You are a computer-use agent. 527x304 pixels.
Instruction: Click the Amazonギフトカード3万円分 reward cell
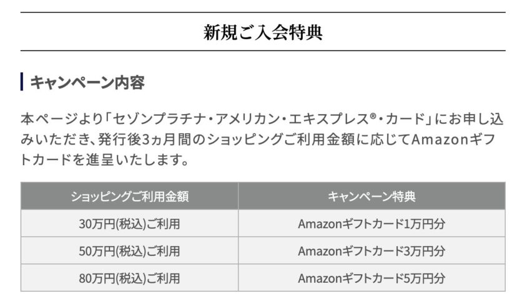click(372, 251)
